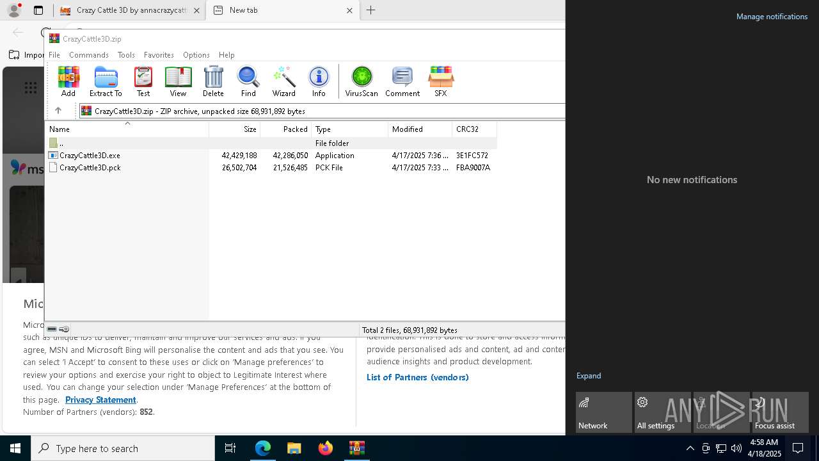Open the Find magnifier tool
The width and height of the screenshot is (819, 461).
tap(248, 81)
